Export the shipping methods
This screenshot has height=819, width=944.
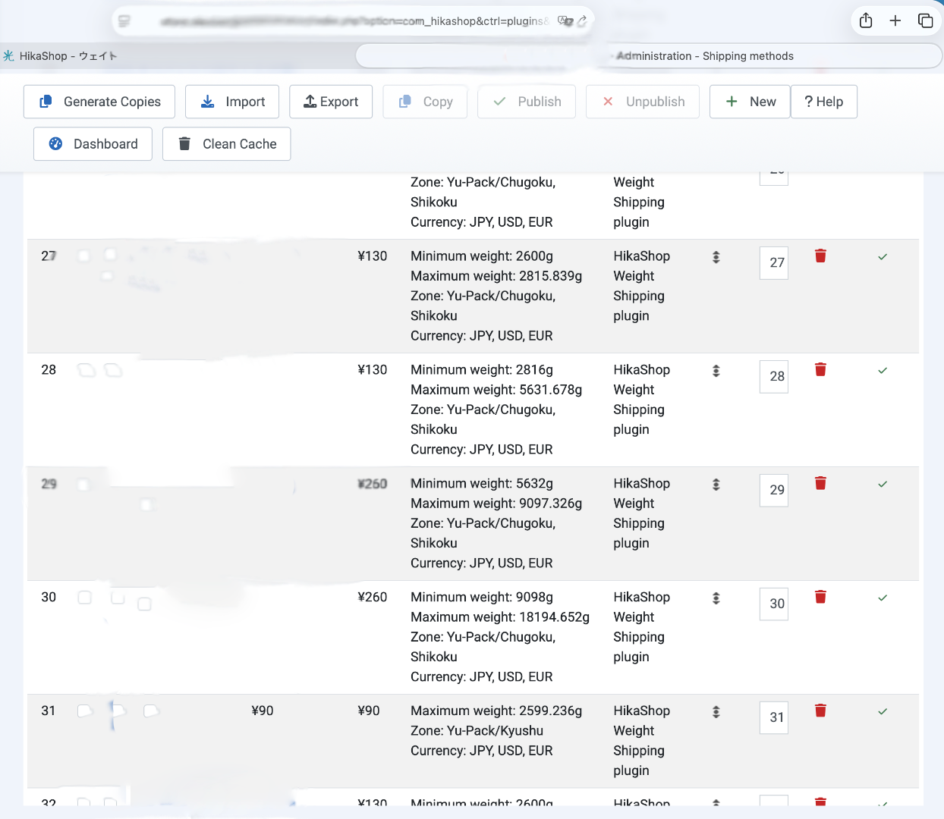(331, 102)
